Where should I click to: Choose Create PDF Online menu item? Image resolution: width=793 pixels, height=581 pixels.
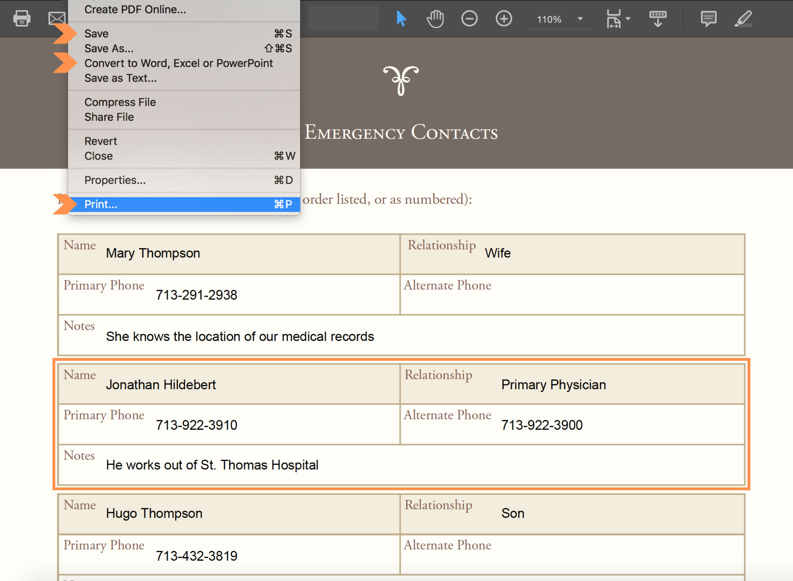184,10
